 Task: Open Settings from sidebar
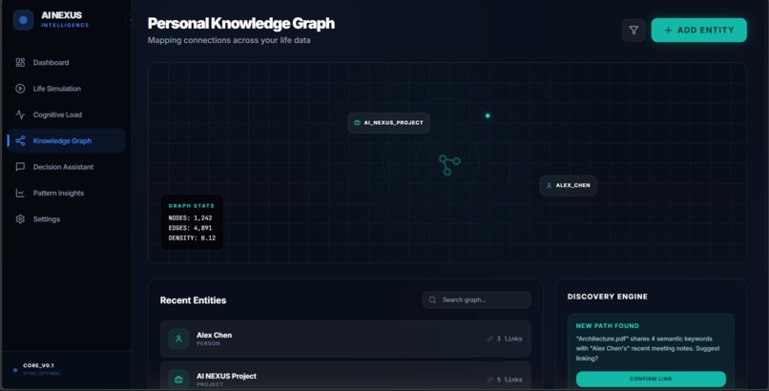66,219
